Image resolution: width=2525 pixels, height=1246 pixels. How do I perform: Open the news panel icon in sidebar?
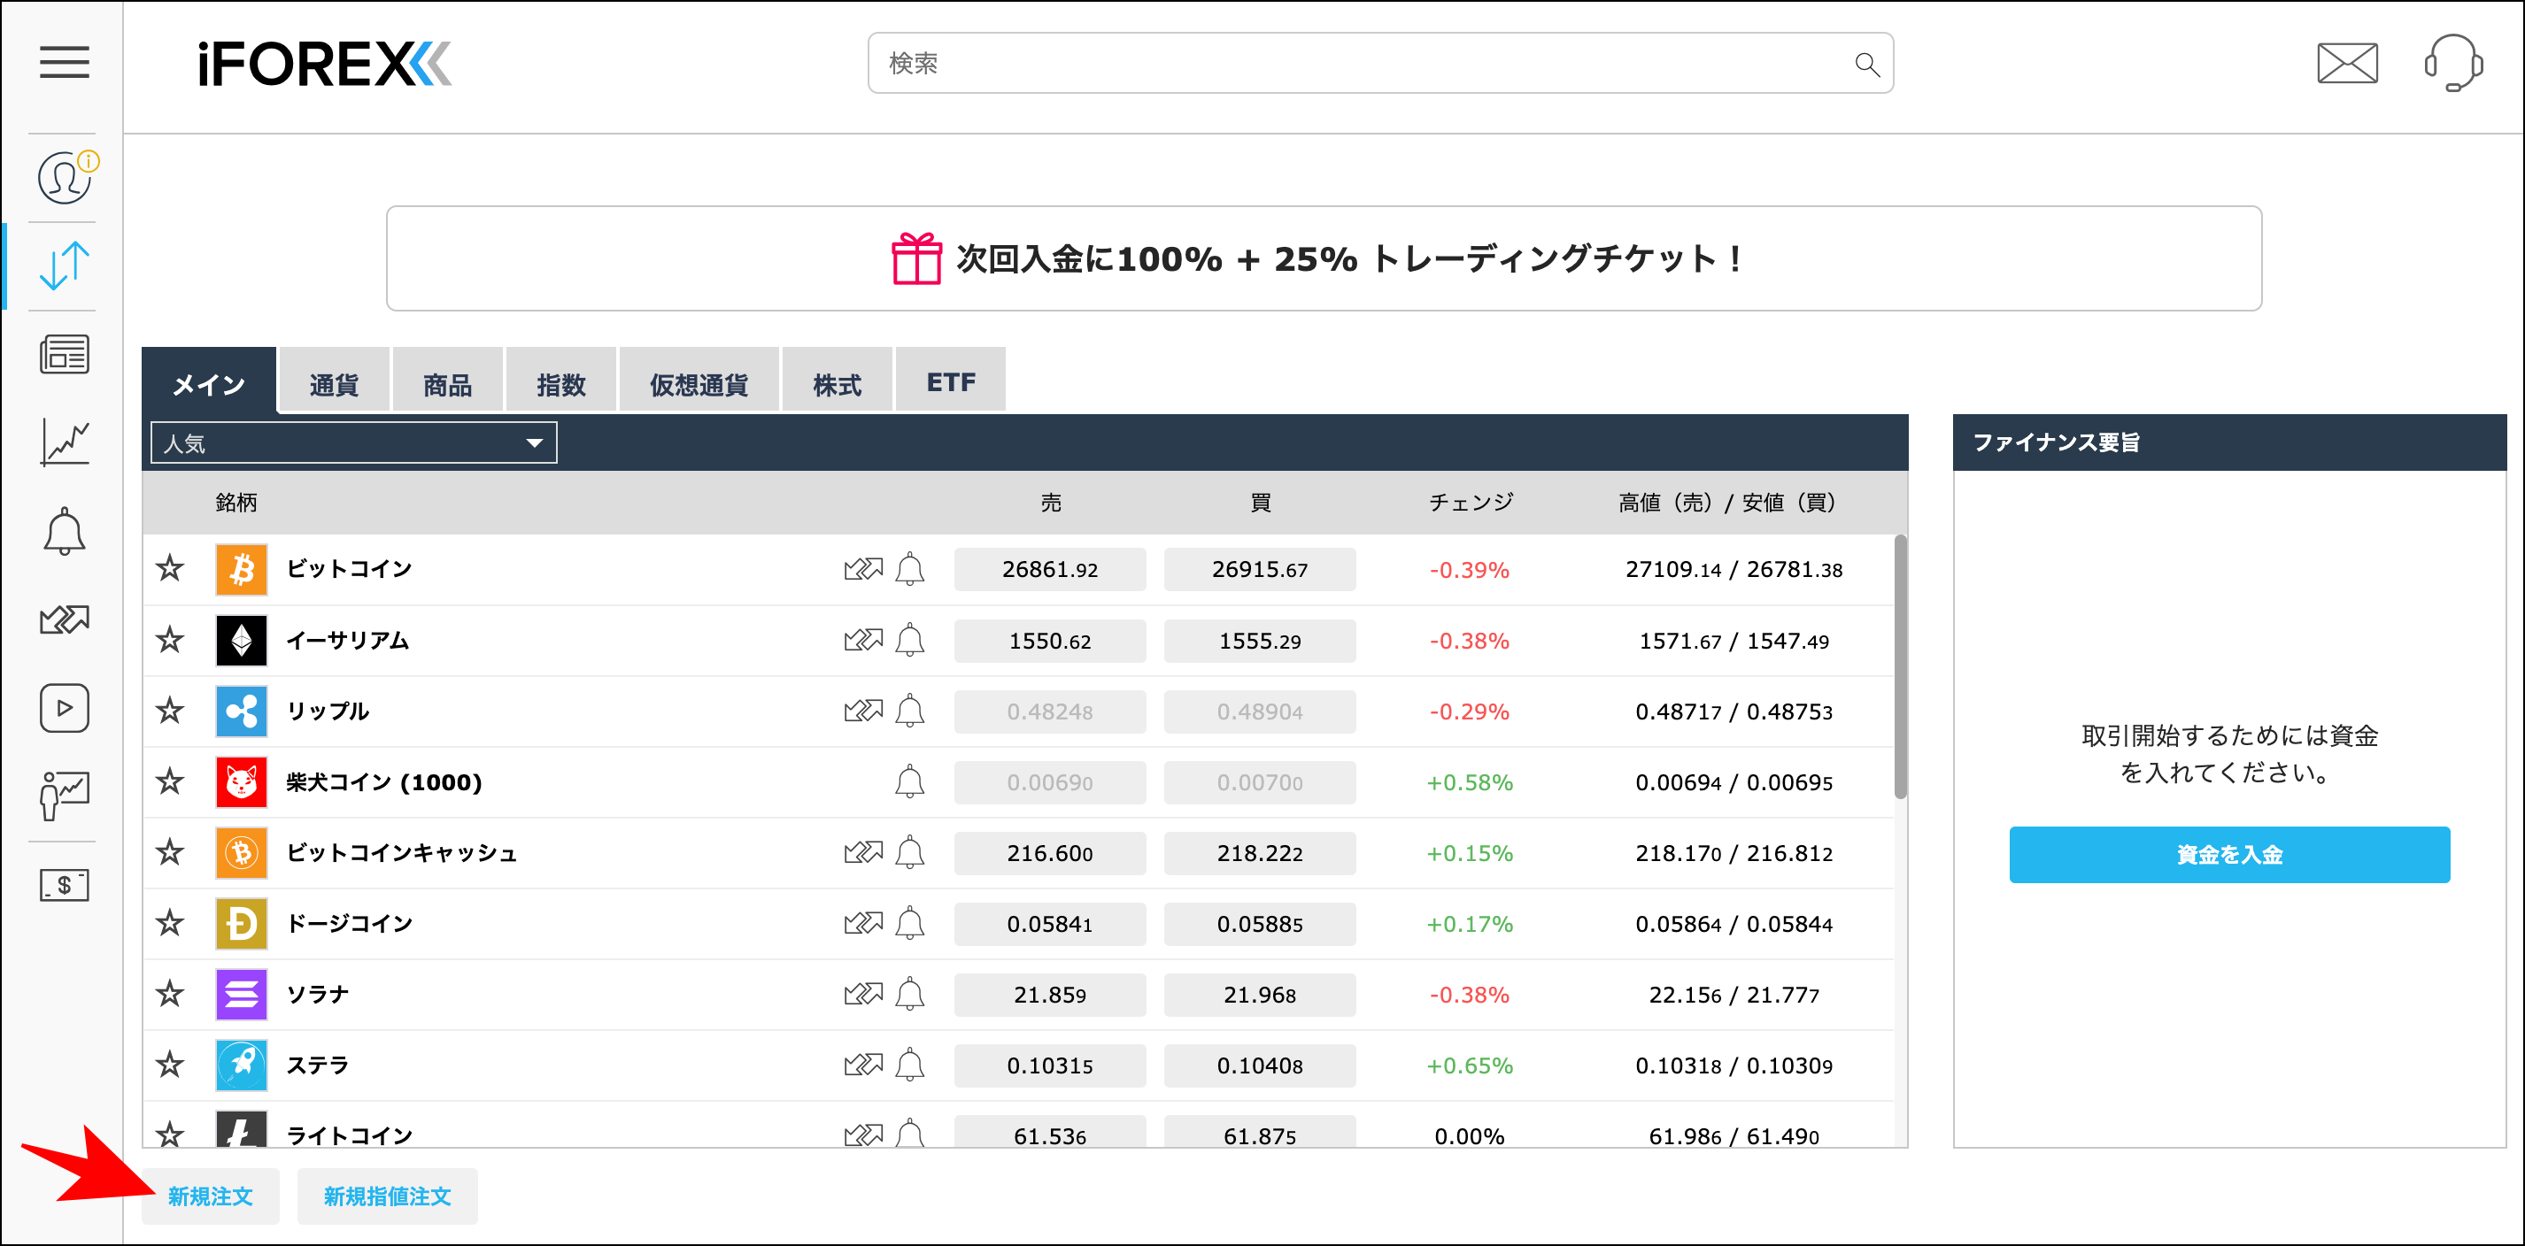[x=63, y=354]
